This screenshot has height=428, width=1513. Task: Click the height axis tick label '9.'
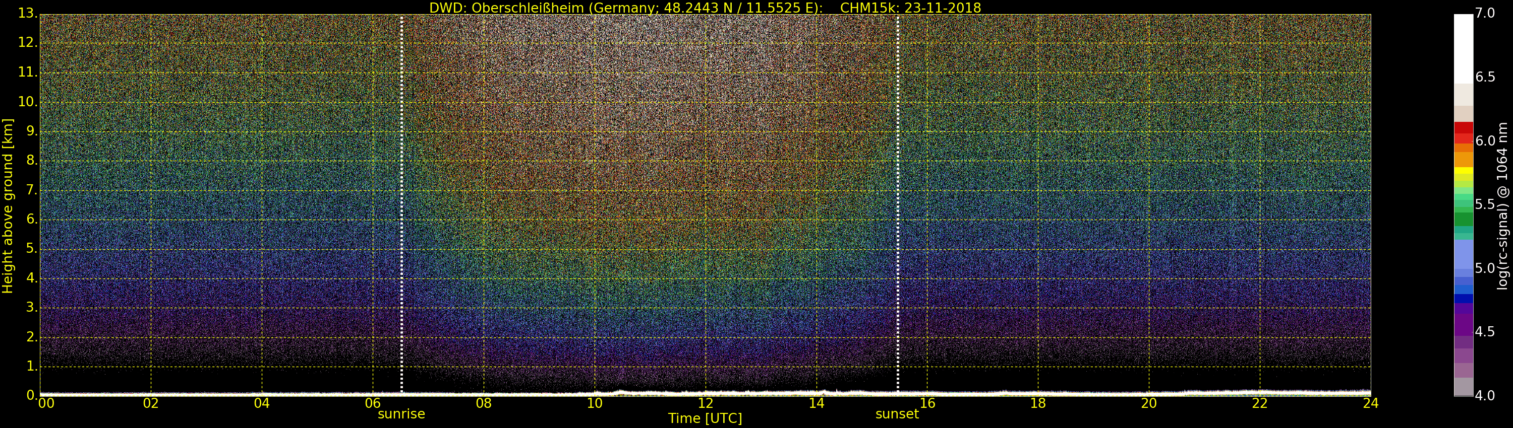pos(32,131)
